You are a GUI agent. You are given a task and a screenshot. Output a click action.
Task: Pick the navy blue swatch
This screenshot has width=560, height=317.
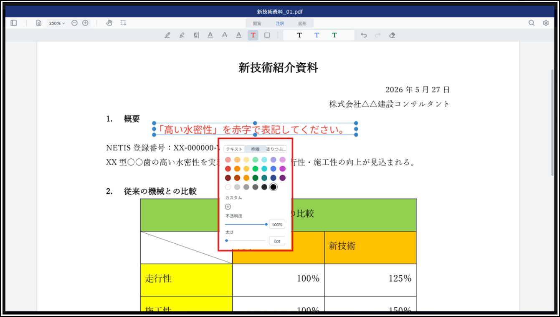pyautogui.click(x=274, y=178)
